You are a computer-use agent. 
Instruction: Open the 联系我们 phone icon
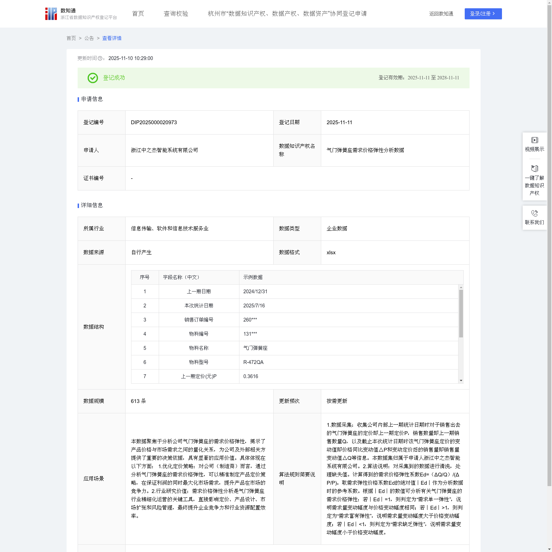pos(534,213)
